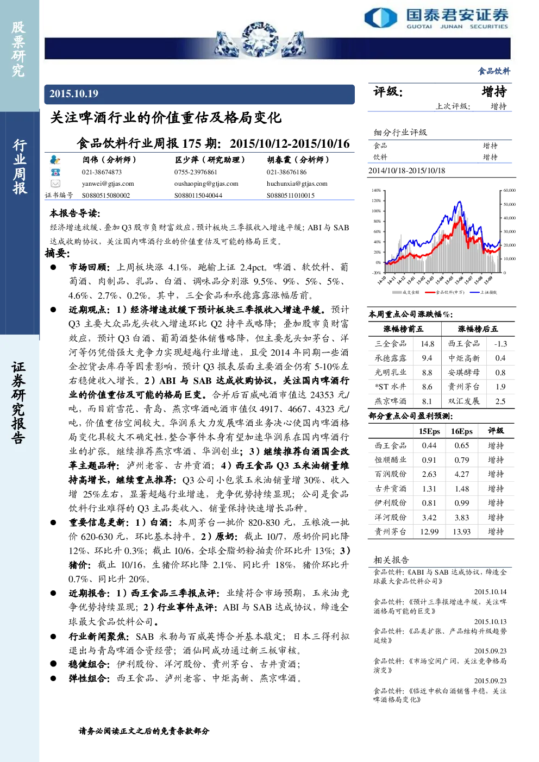The width and height of the screenshot is (539, 762).
Task: Click table cell 双汇发展
Action: 464,401
